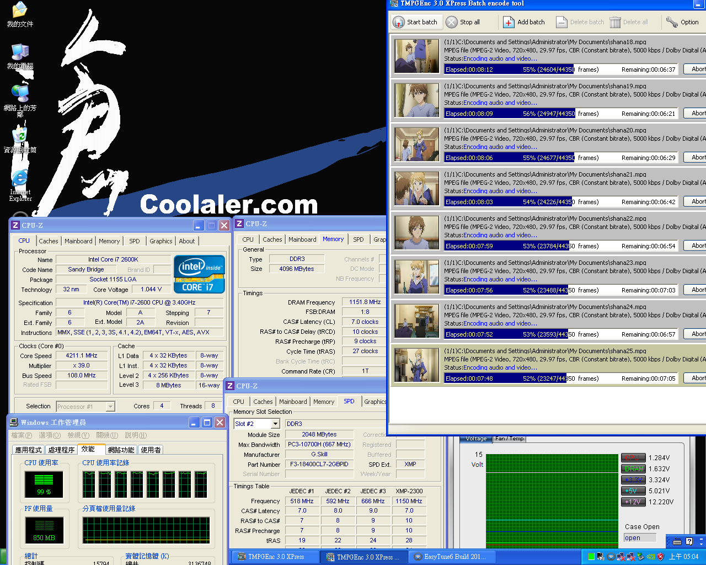Click the language bar help icon
Image resolution: width=706 pixels, height=565 pixels.
689,542
